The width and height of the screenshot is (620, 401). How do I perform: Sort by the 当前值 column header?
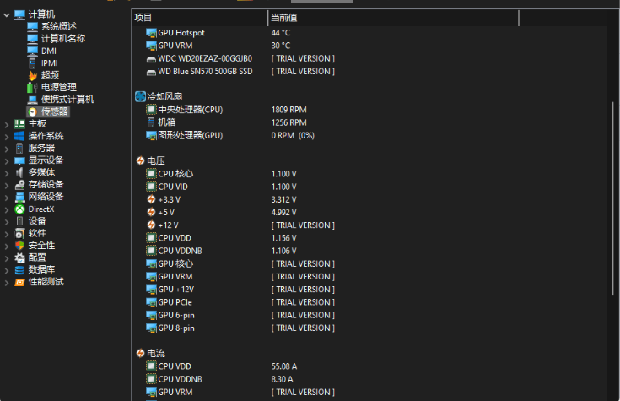[x=393, y=18]
